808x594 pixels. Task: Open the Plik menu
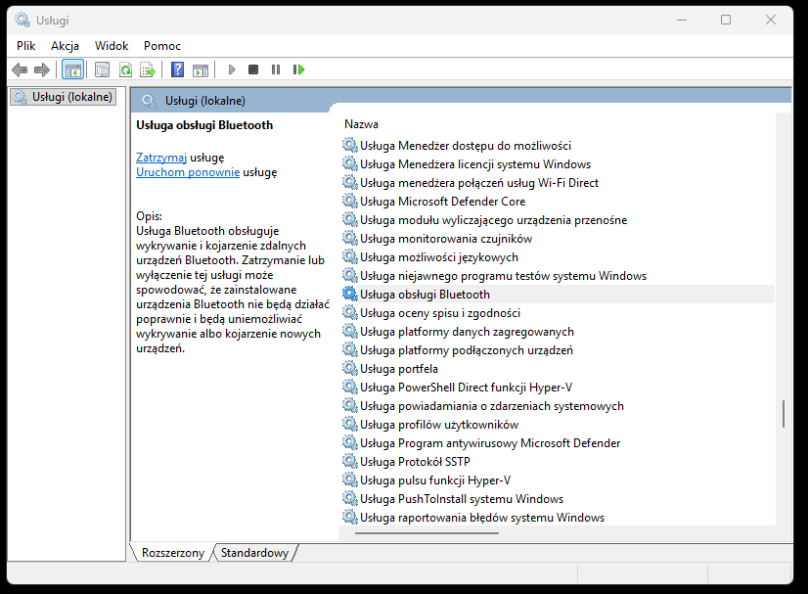tap(26, 46)
